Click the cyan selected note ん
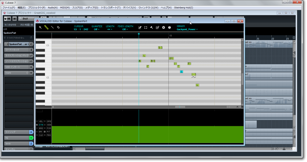The height and width of the screenshot is (162, 307). (181, 72)
